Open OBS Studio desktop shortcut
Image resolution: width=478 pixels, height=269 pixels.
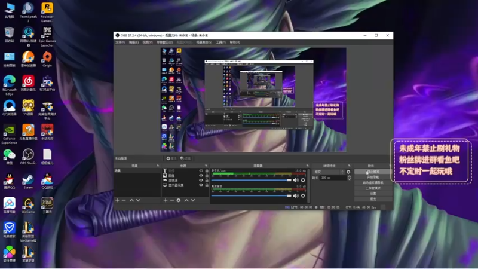coord(28,157)
